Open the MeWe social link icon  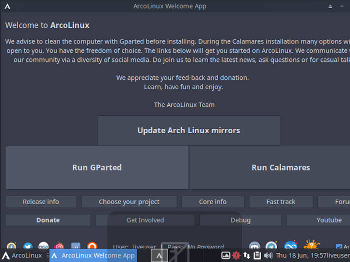tap(43, 246)
